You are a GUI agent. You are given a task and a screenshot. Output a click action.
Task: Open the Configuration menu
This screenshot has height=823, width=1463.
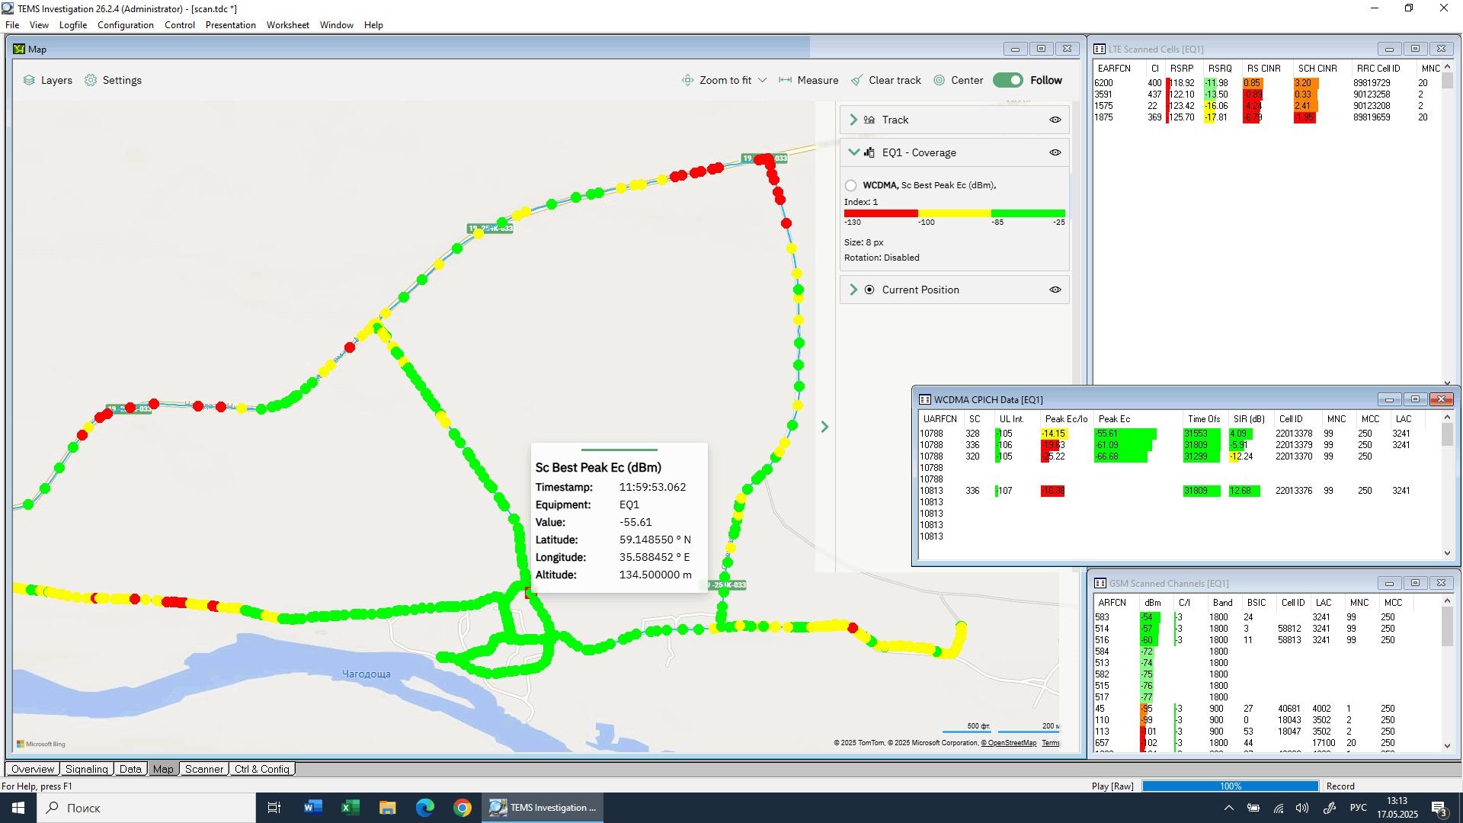click(126, 25)
